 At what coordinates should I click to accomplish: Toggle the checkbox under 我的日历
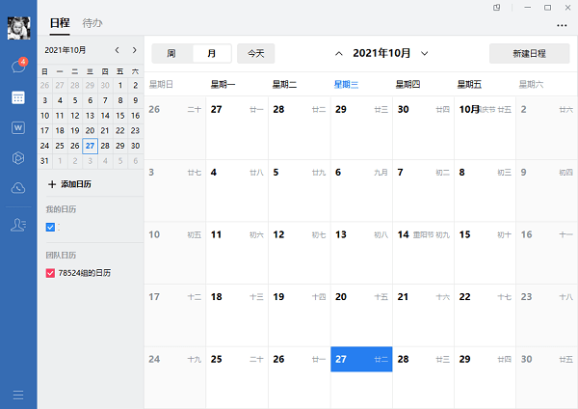(x=51, y=229)
